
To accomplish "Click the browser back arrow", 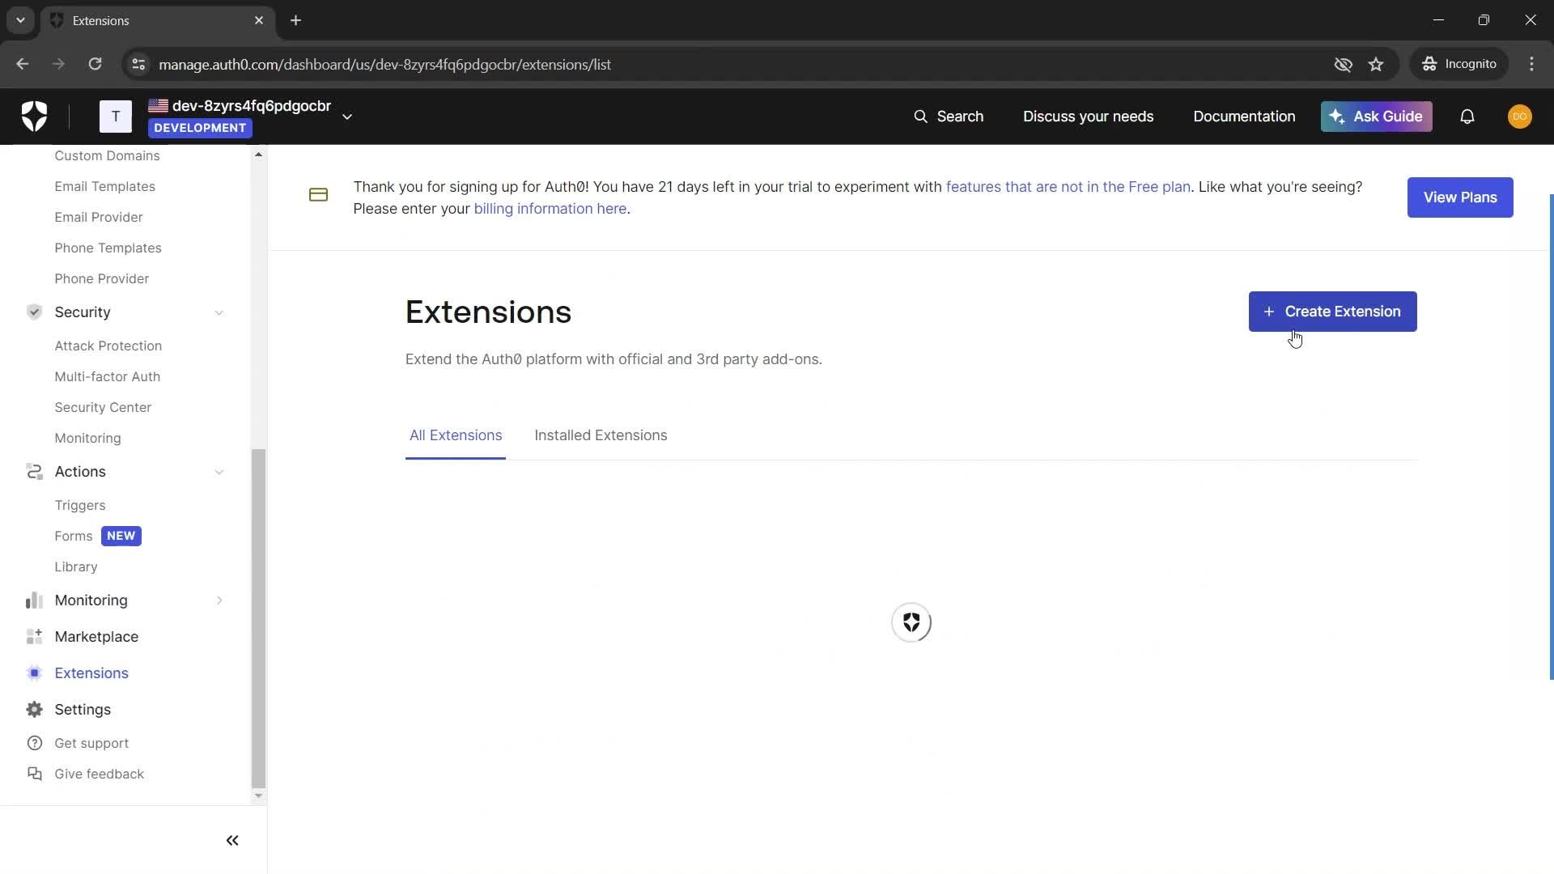I will 23,64.
